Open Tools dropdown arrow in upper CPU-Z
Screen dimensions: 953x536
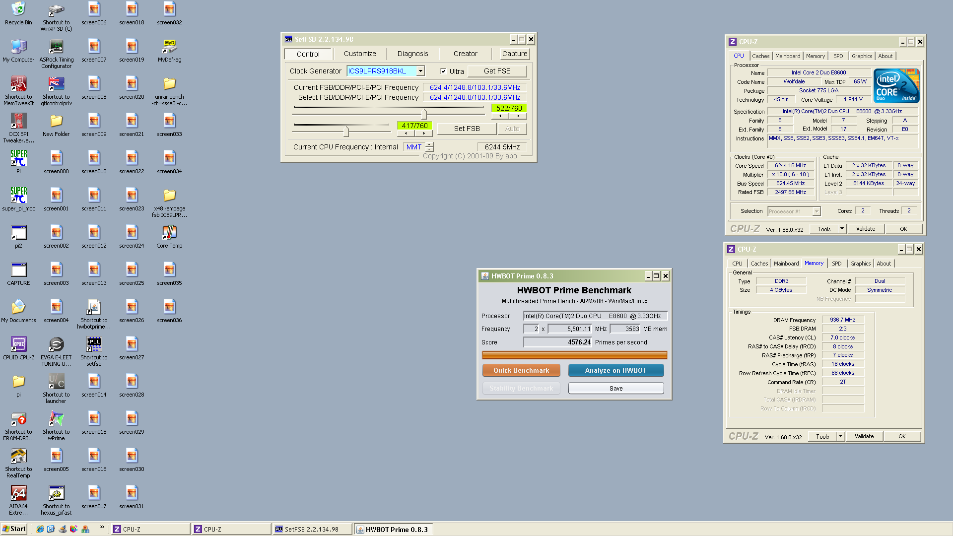(842, 229)
